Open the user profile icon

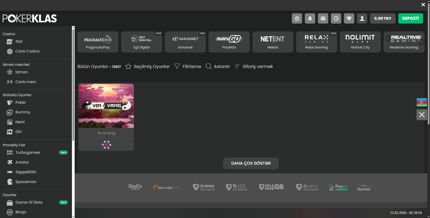tap(362, 18)
